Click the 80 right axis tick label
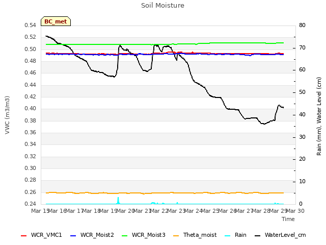Viewport: 326px width, 245px height. click(x=302, y=26)
